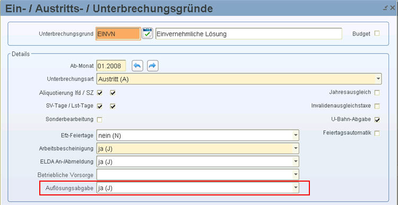This screenshot has height=205, width=398.
Task: Enable the Feiertagsautomatik checkbox
Action: pos(377,133)
